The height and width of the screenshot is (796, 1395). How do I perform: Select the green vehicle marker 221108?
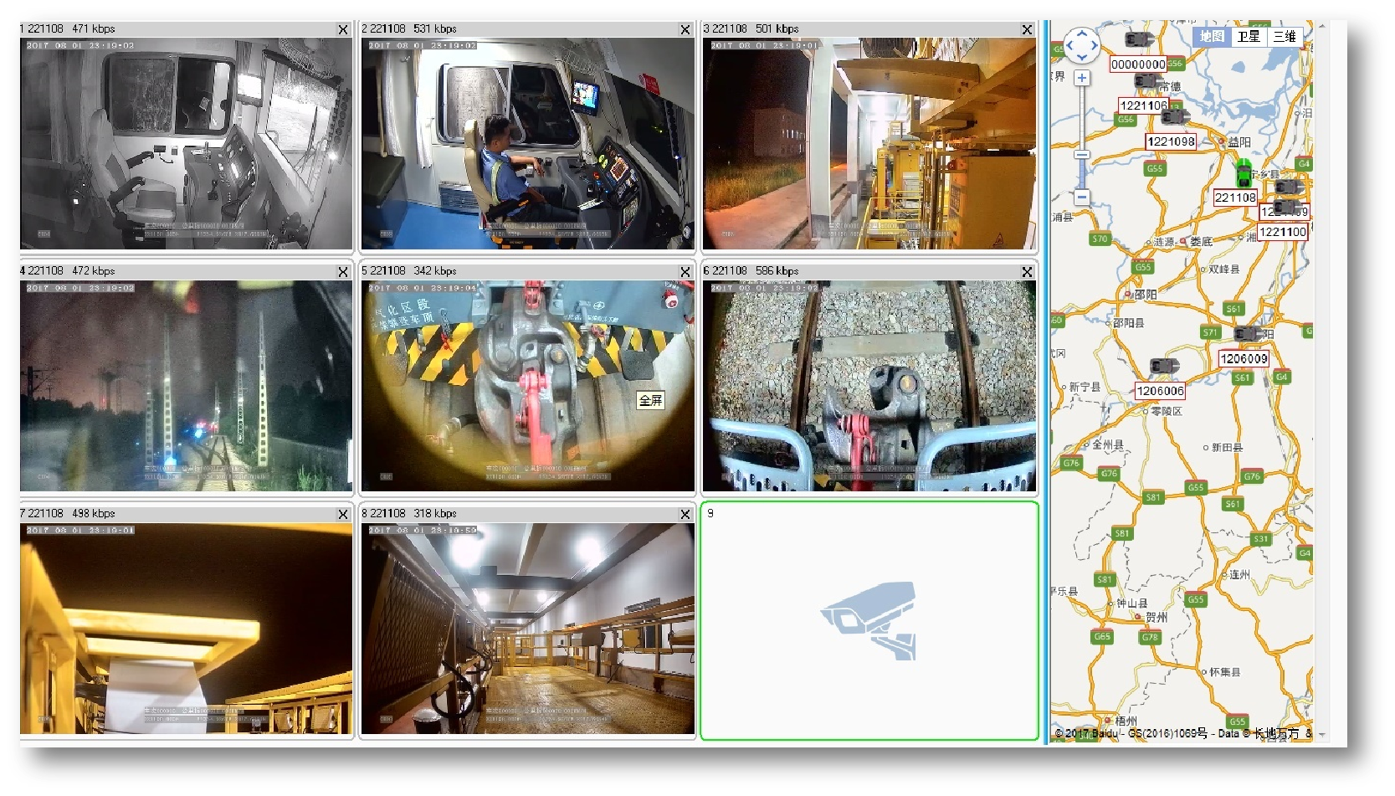1244,173
